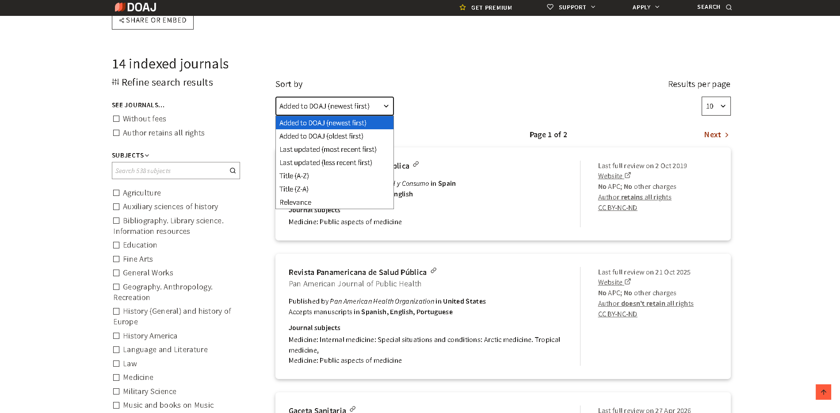Click the share icon in Share or Embed

click(x=122, y=20)
